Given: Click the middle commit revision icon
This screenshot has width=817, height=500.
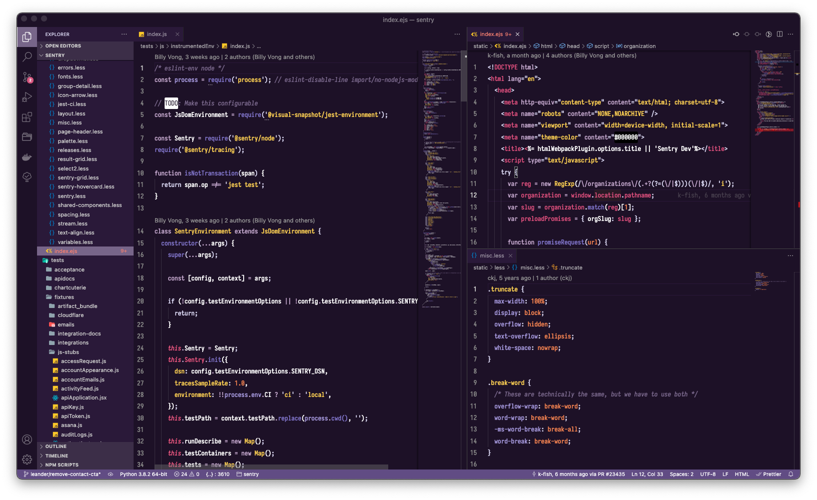Looking at the screenshot, I should tap(747, 34).
